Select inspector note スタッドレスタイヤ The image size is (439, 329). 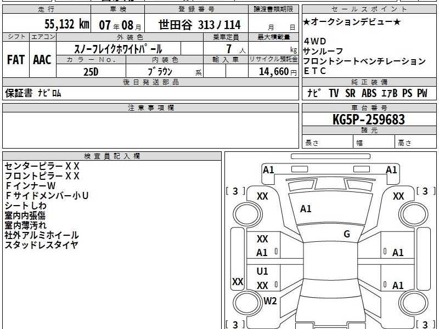[x=41, y=245]
